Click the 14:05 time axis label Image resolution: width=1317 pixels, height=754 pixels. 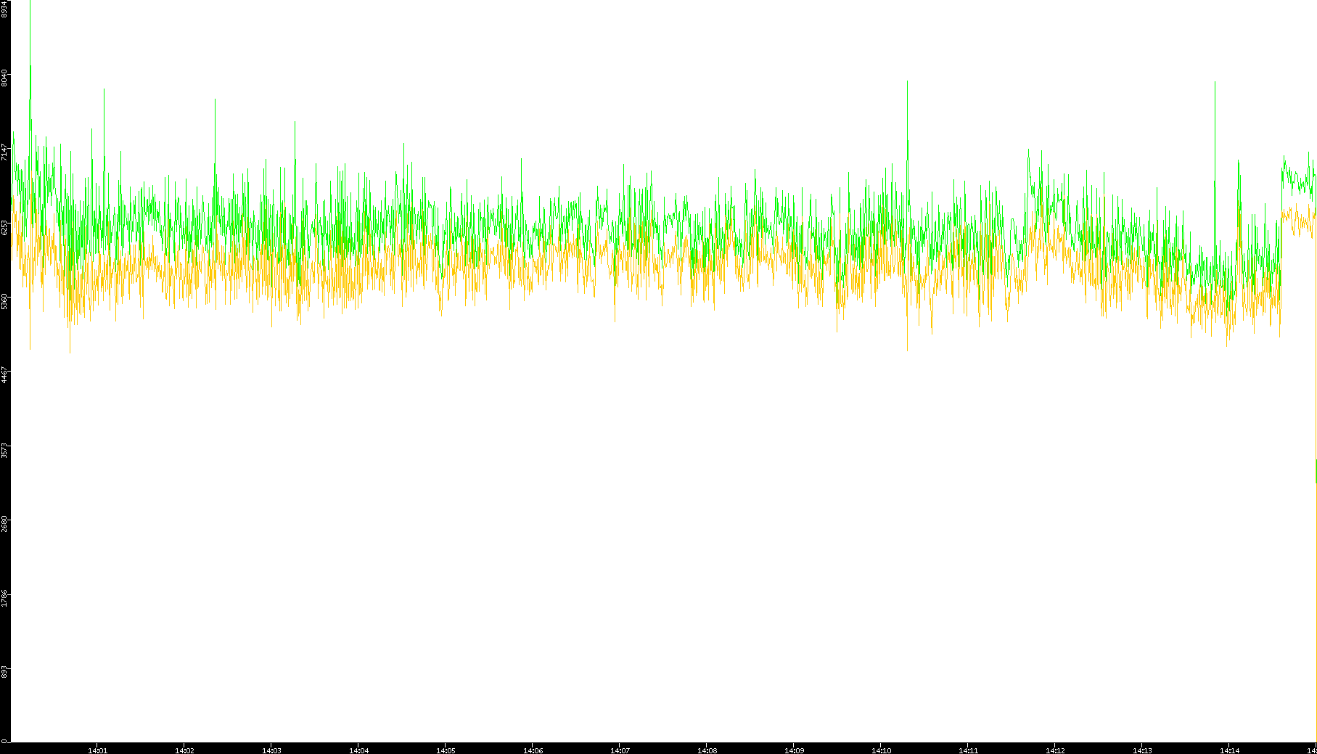[x=446, y=750]
